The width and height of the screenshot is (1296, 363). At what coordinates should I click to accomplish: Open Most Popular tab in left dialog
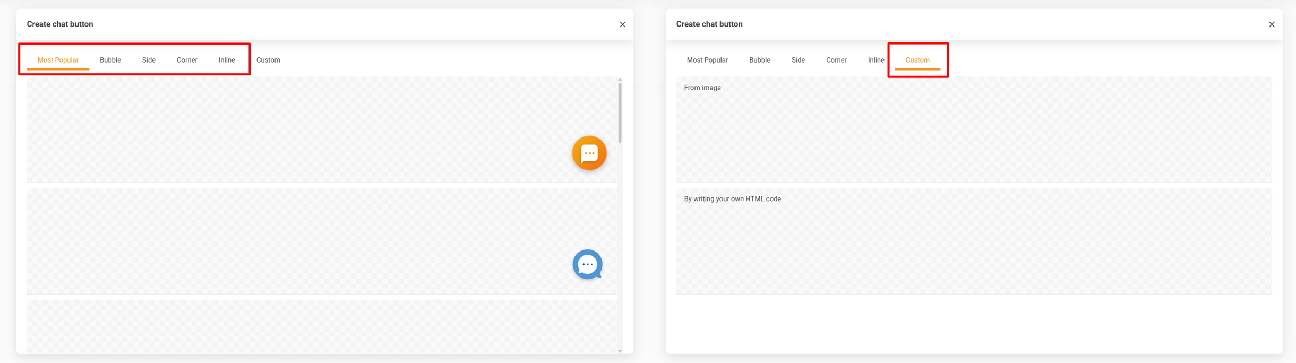click(x=58, y=60)
